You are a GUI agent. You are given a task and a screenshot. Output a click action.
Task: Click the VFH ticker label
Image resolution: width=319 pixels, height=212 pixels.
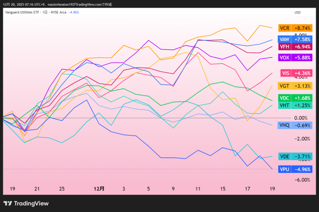pos(284,47)
